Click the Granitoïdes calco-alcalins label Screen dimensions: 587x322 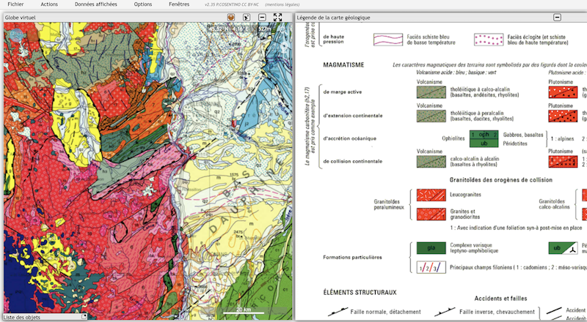tap(554, 204)
